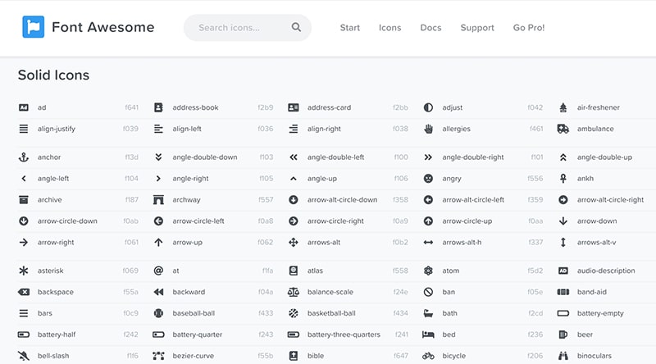Image resolution: width=656 pixels, height=364 pixels.
Task: Select the angry face icon
Action: pos(428,179)
